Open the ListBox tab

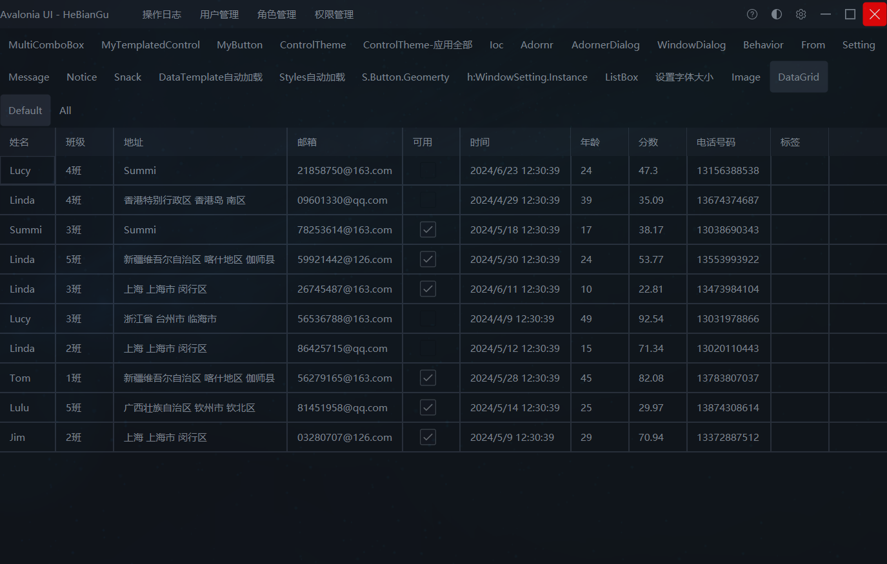pyautogui.click(x=622, y=77)
